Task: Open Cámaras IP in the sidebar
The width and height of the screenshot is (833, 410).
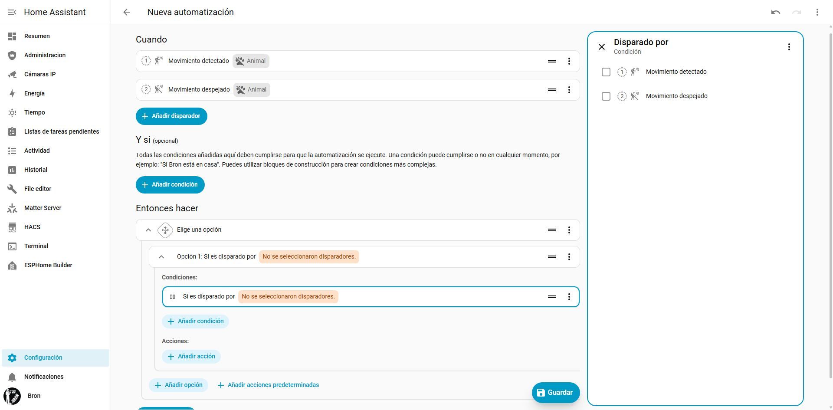Action: (56, 74)
